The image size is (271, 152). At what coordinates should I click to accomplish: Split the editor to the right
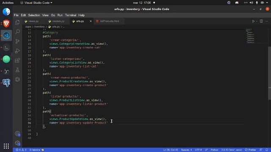(x=261, y=21)
